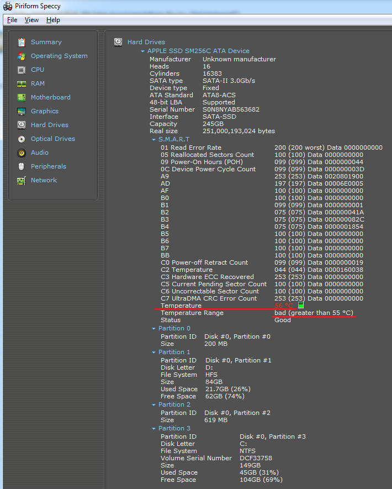Collapse the Partition 2 arrow
Viewport: 392px width, 489px height.
153,405
